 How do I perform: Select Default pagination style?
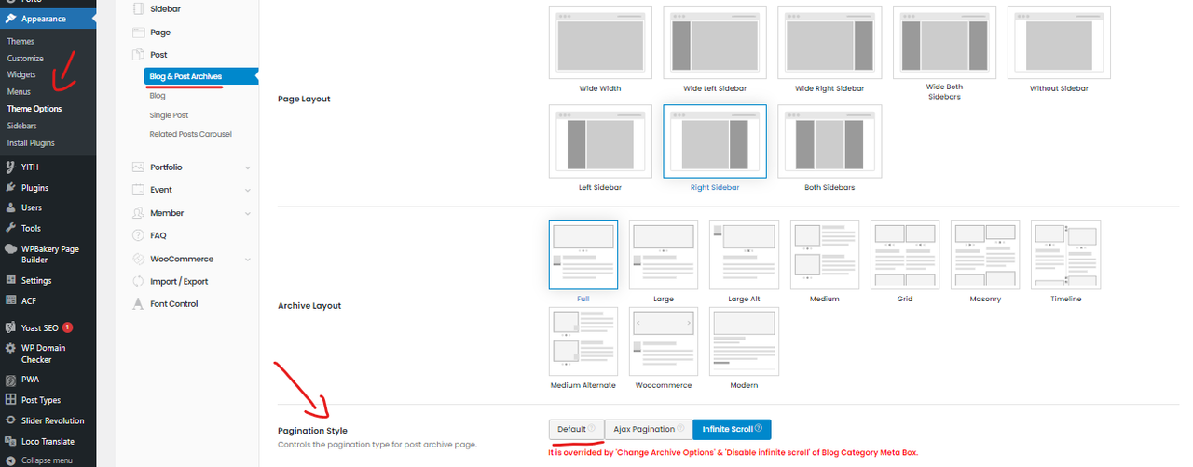(576, 429)
